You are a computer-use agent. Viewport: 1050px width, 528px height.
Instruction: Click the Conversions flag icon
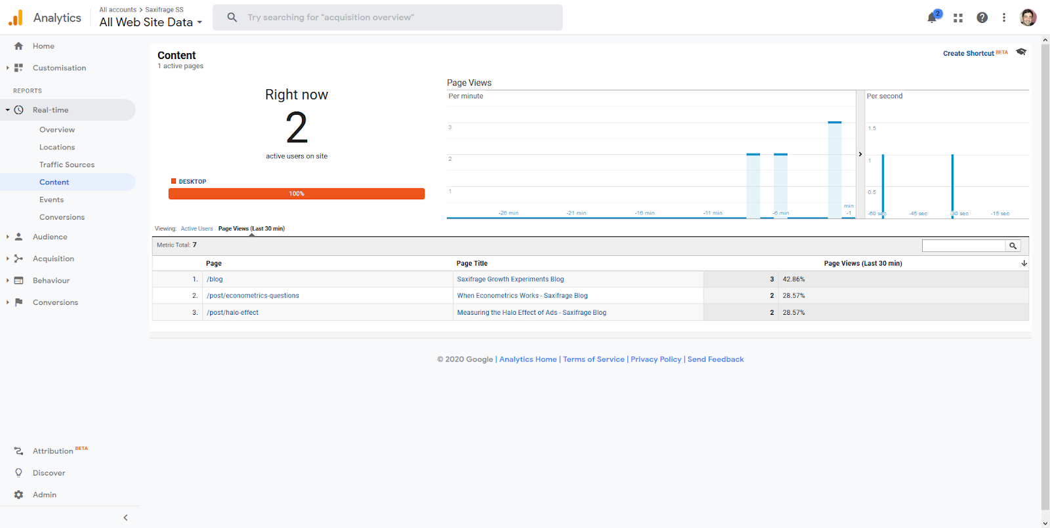[18, 302]
